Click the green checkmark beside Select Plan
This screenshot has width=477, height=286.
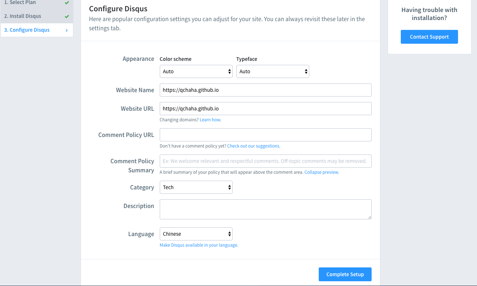click(67, 3)
